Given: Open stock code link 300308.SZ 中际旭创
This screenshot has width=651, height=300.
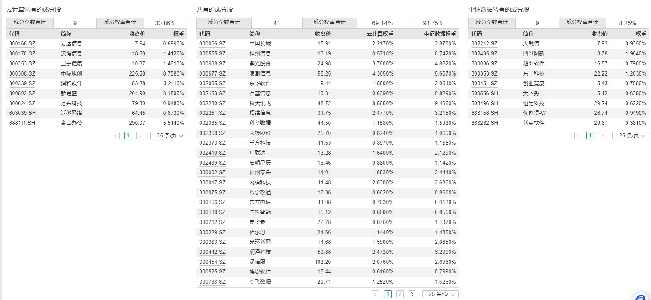Looking at the screenshot, I should point(22,73).
